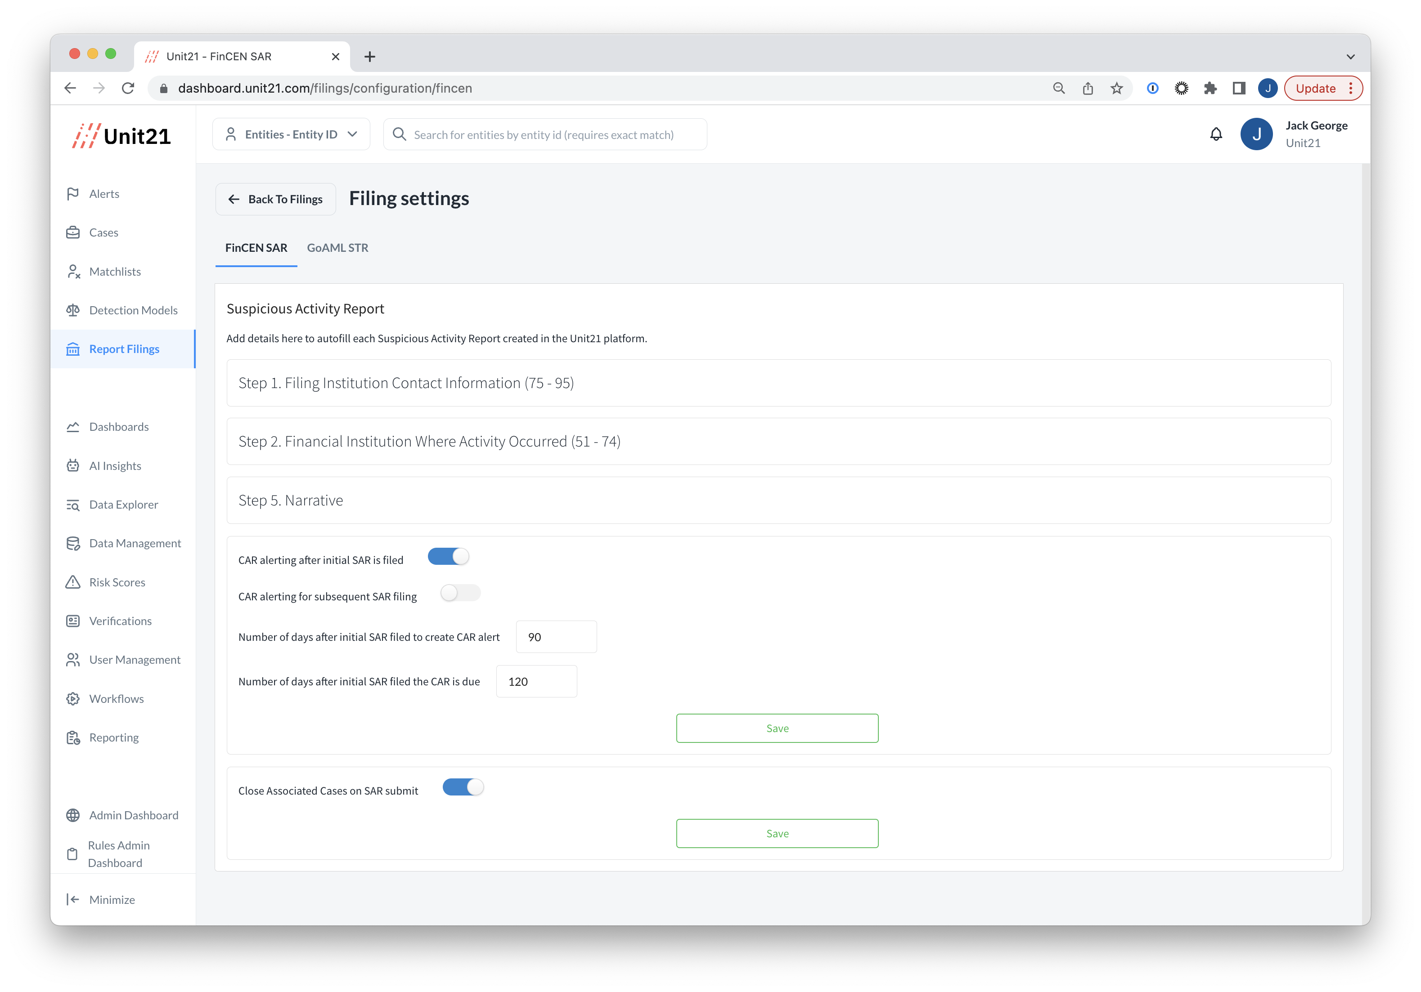Disable CAR alerting after initial SAR filed

coord(449,557)
